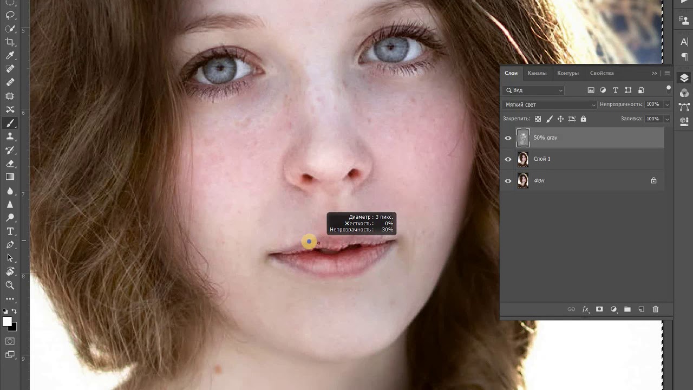
Task: Select the History Brush tool
Action: click(x=10, y=151)
